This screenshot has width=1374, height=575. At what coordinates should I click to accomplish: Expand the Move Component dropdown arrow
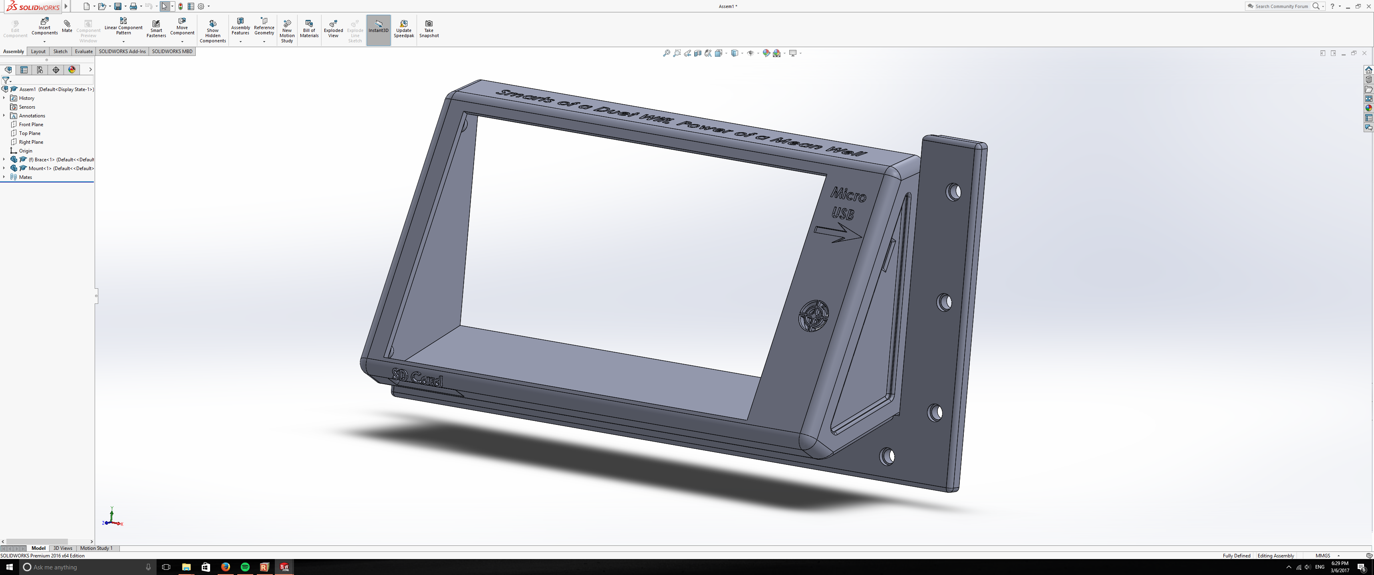point(182,42)
